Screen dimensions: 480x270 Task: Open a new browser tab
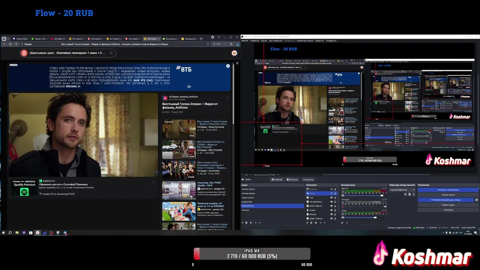201,39
